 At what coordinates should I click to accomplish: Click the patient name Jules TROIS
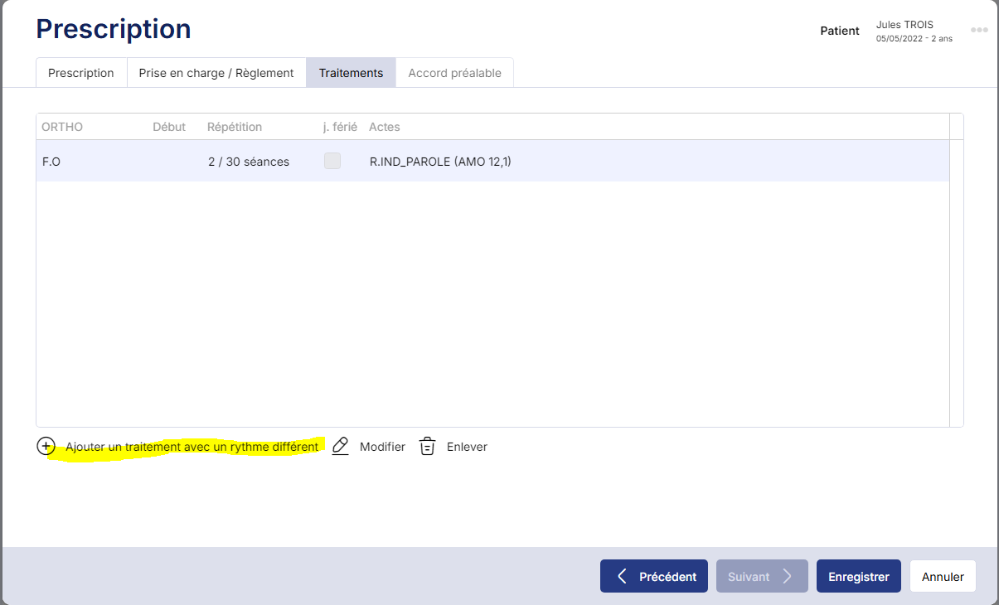(904, 25)
